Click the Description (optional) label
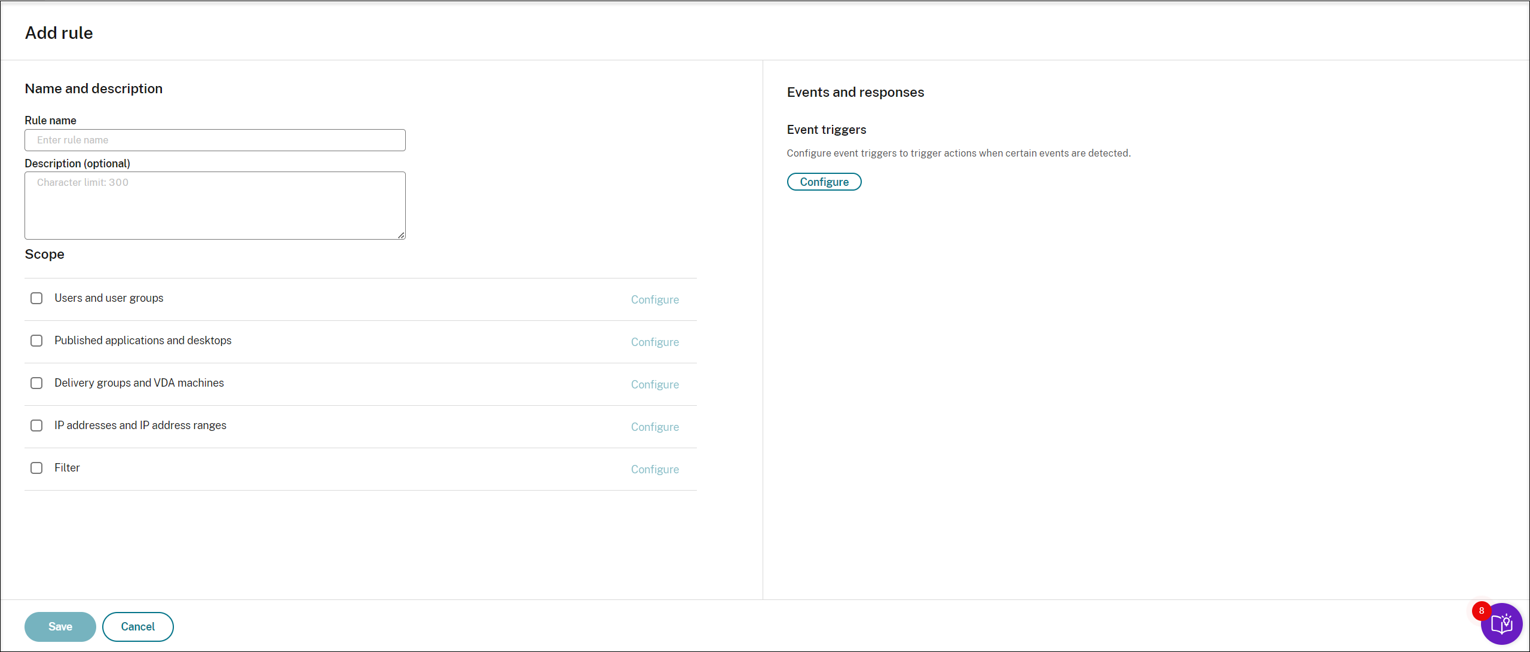This screenshot has height=652, width=1530. coord(78,163)
